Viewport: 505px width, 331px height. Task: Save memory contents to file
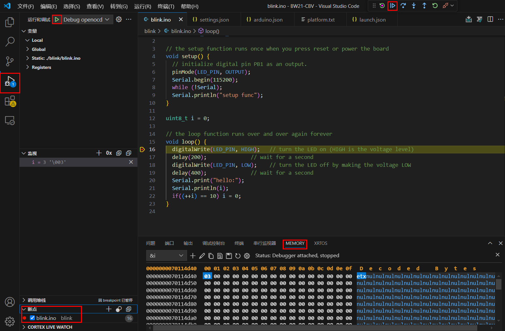(229, 256)
